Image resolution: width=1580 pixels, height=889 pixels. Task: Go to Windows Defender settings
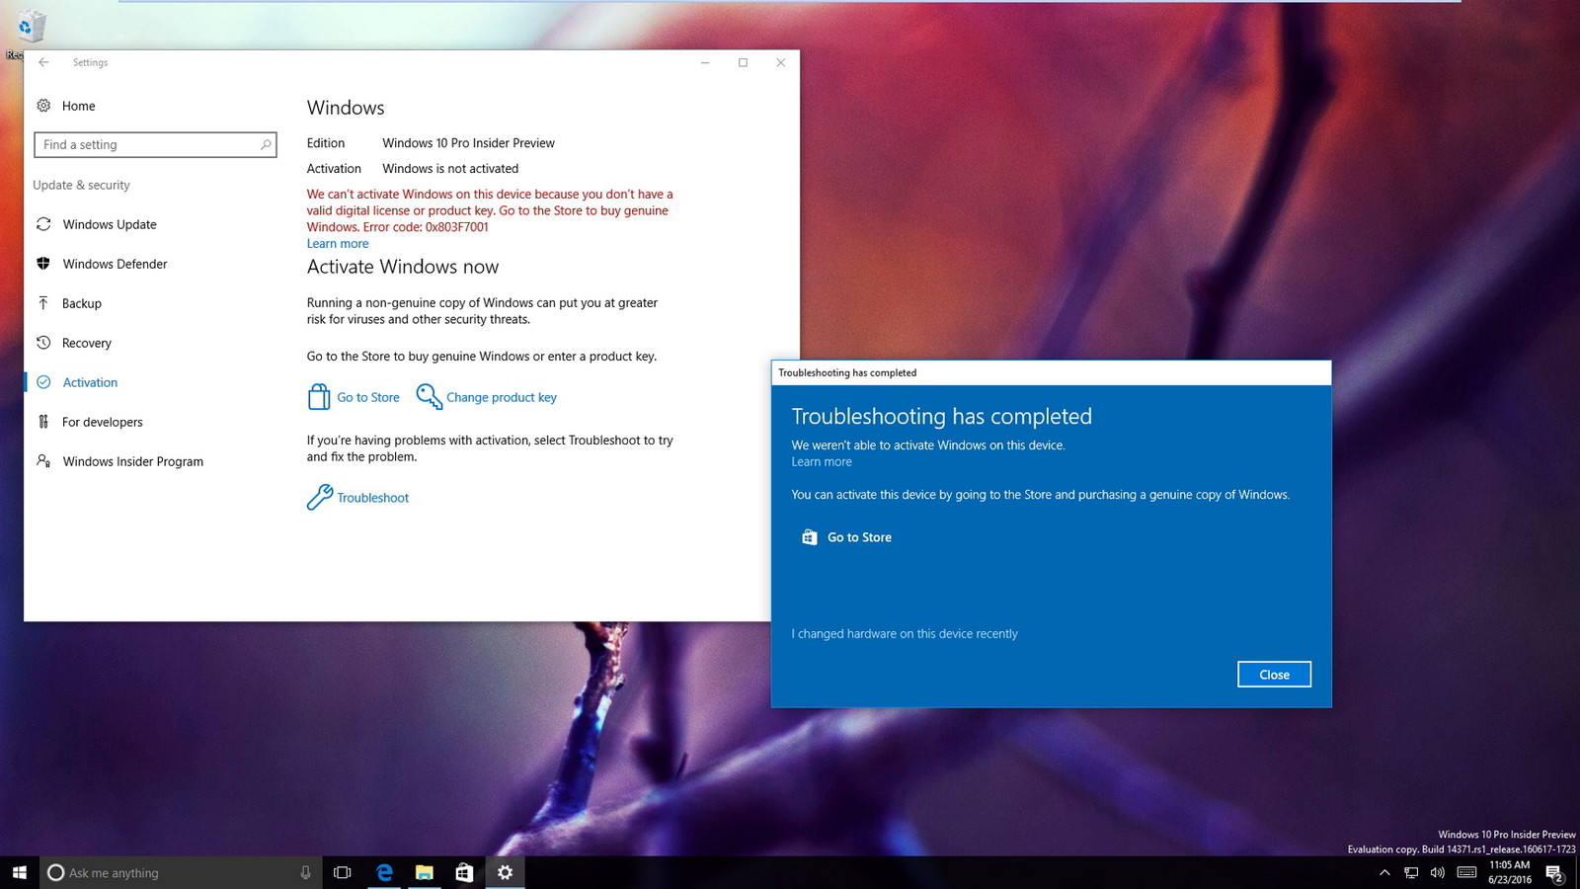click(115, 264)
